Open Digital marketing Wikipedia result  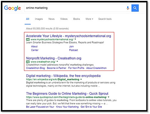click(x=63, y=76)
